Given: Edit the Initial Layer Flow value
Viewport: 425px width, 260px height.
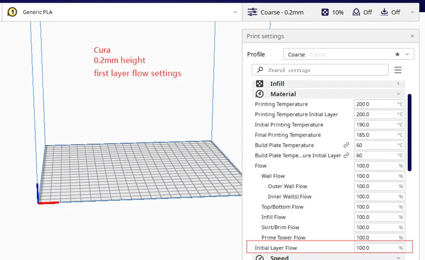Looking at the screenshot, I should [375, 248].
